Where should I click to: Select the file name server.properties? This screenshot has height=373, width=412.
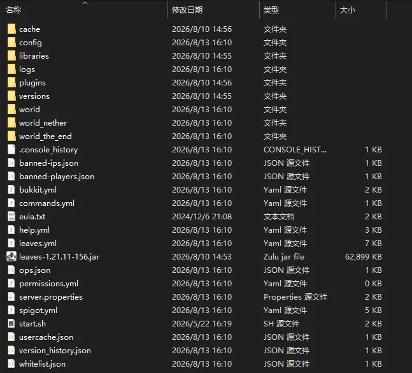pyautogui.click(x=51, y=297)
